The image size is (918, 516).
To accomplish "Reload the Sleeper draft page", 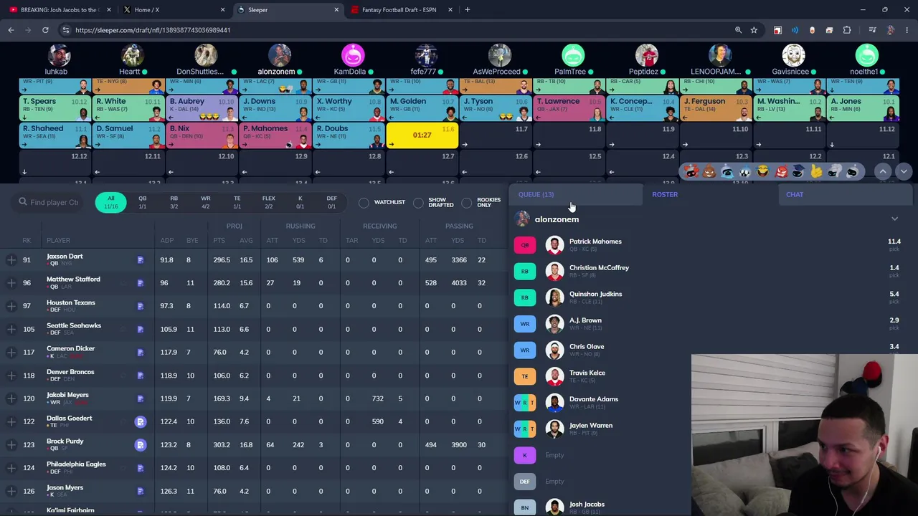I will (x=45, y=30).
